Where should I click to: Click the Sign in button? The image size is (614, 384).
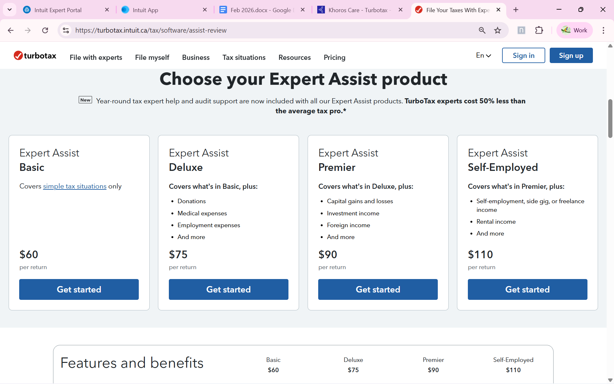point(523,56)
